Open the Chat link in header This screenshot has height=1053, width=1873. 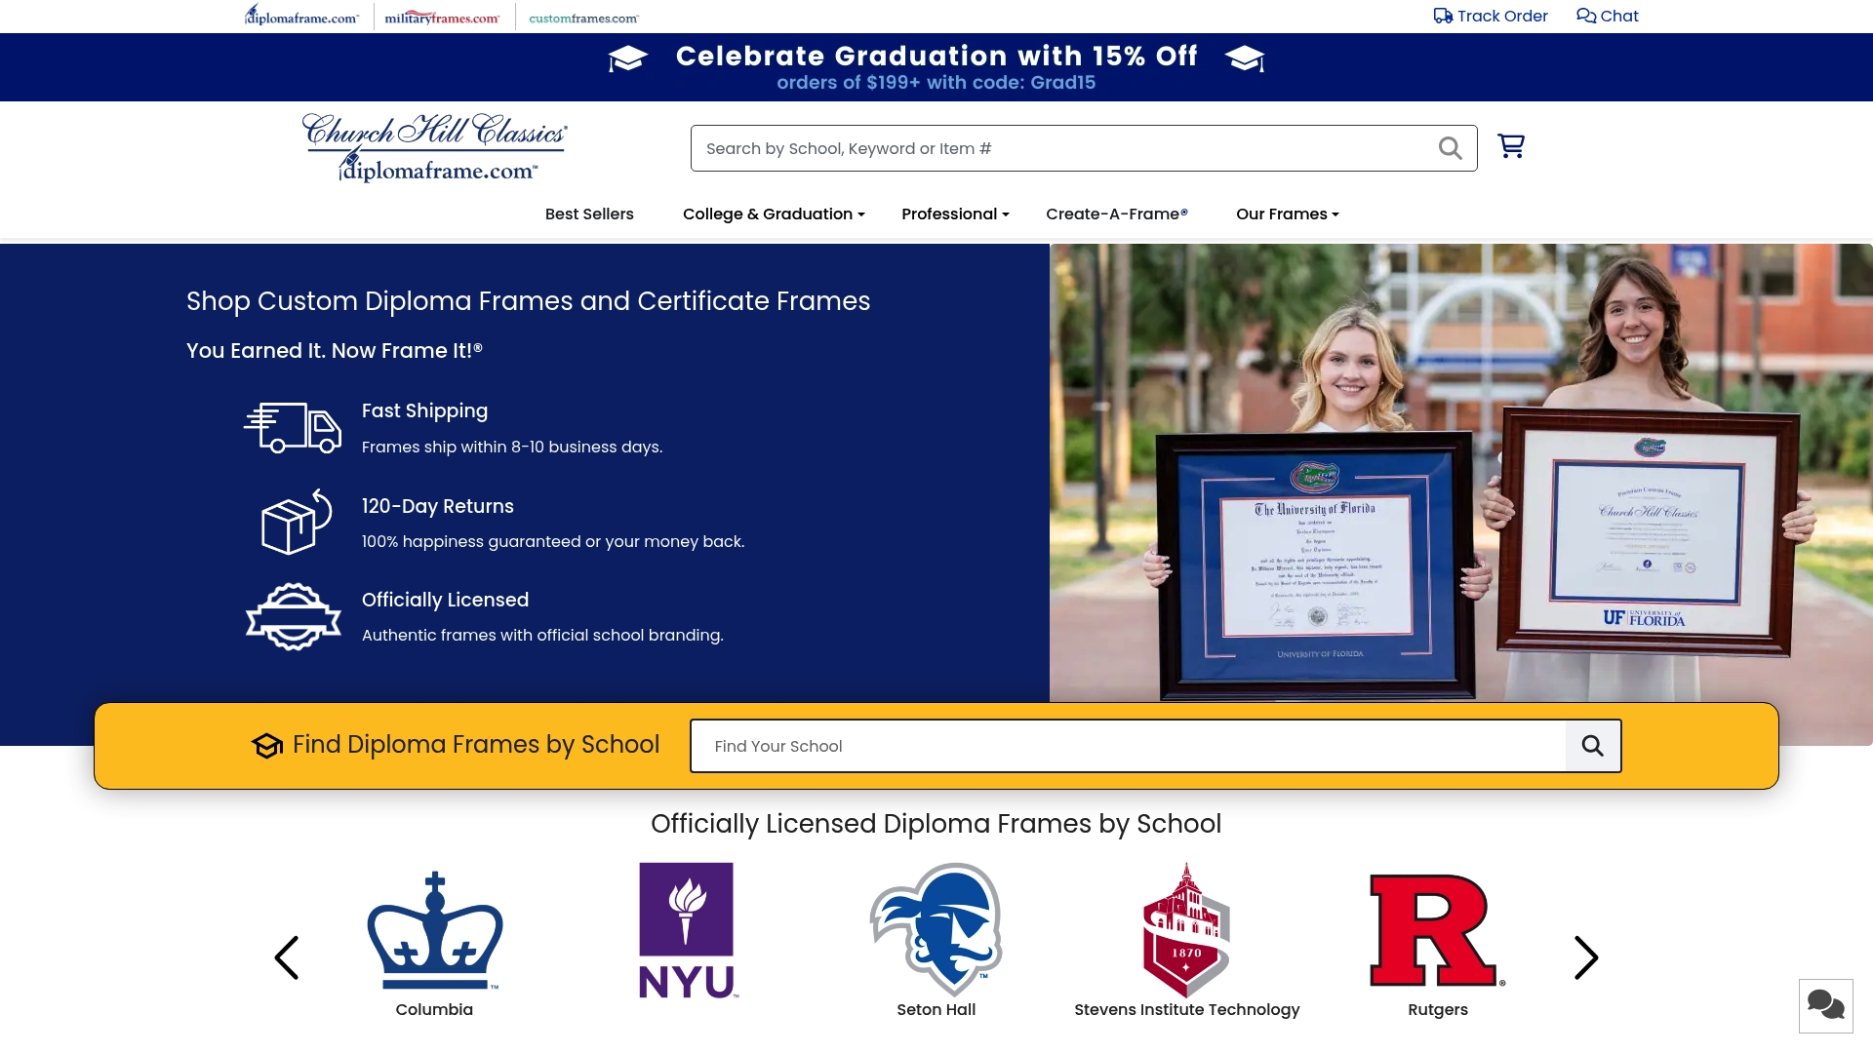1608,16
